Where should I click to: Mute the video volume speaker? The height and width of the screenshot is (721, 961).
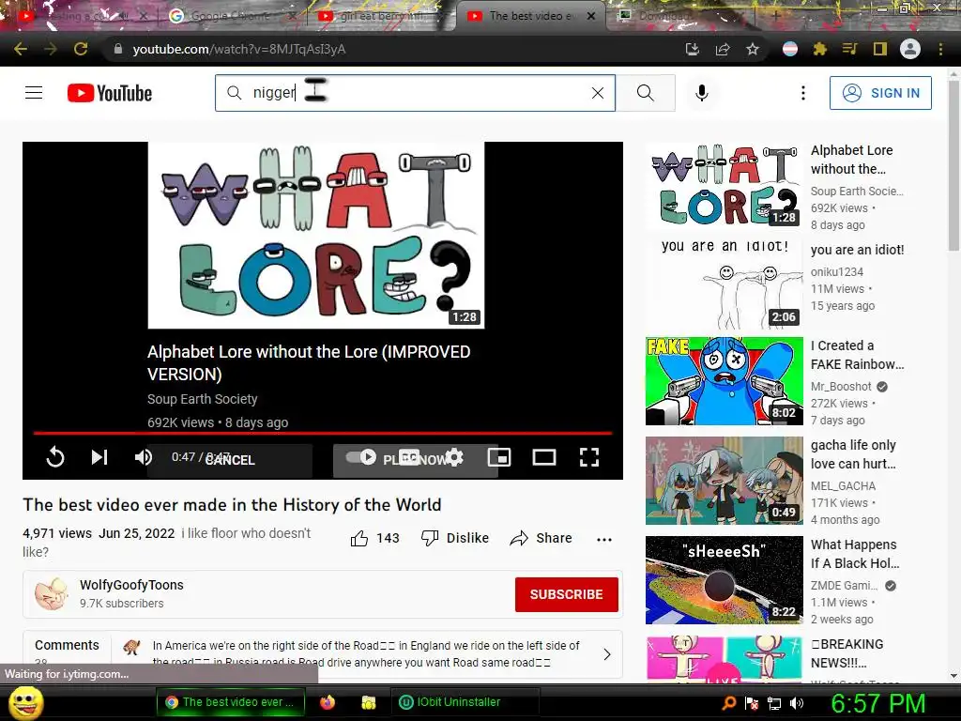tap(144, 457)
